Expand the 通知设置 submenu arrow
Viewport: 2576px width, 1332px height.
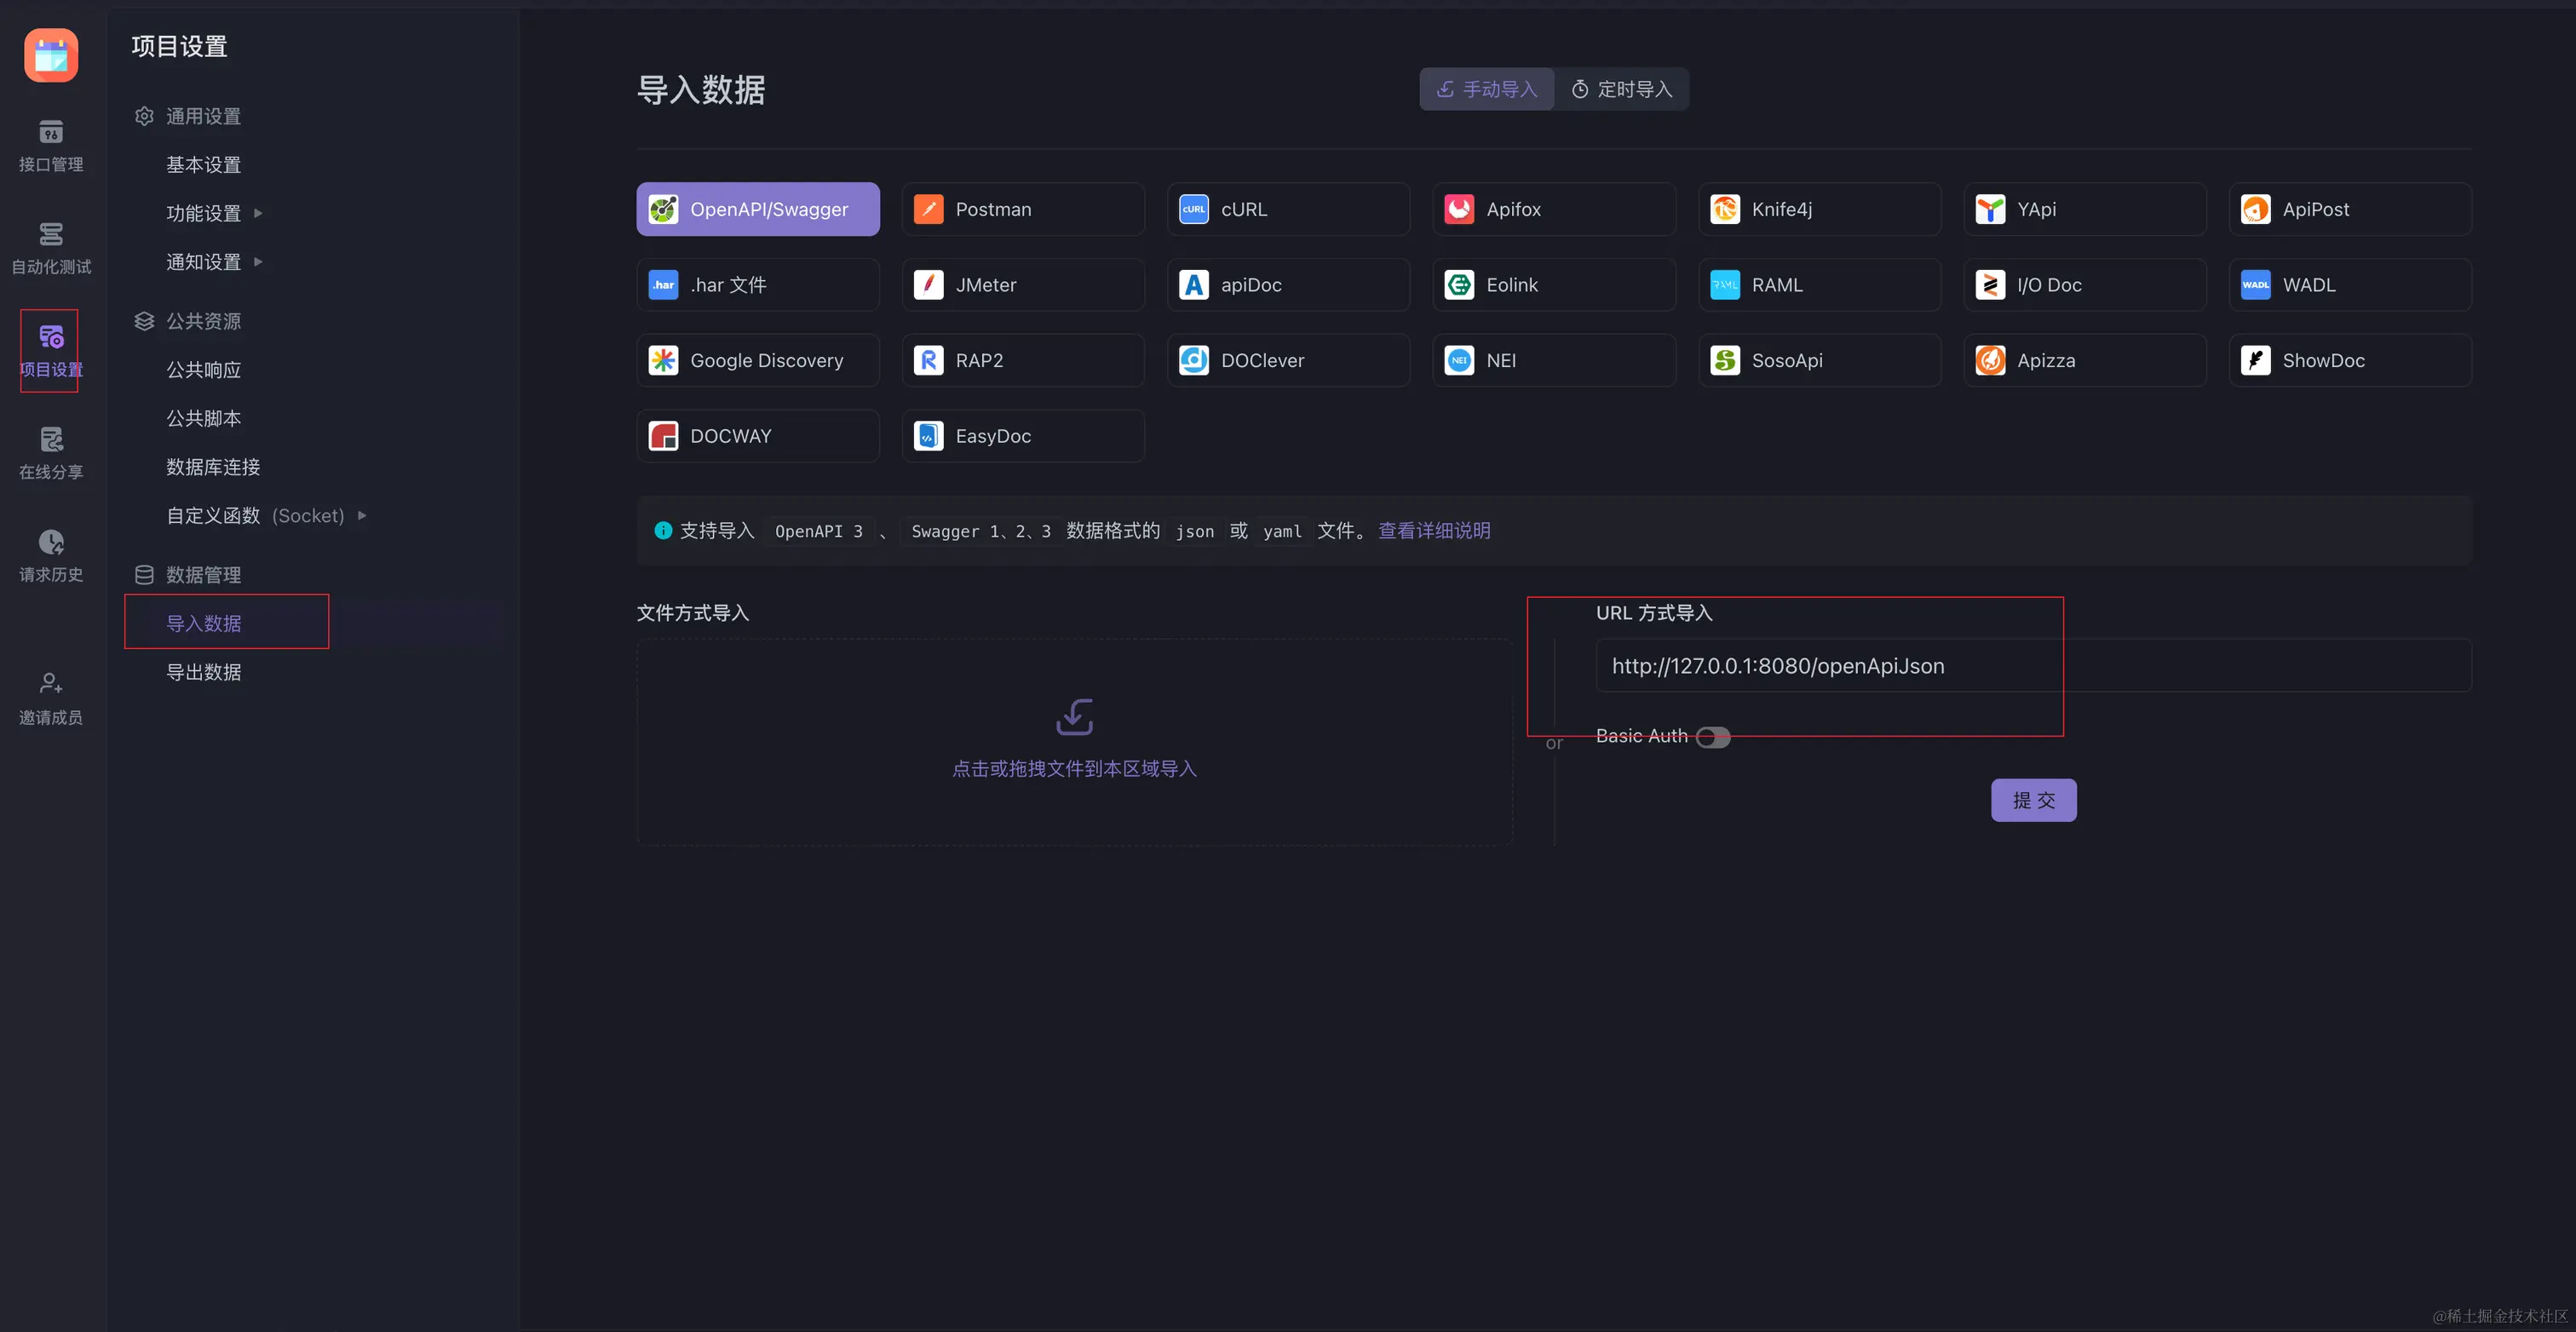258,262
